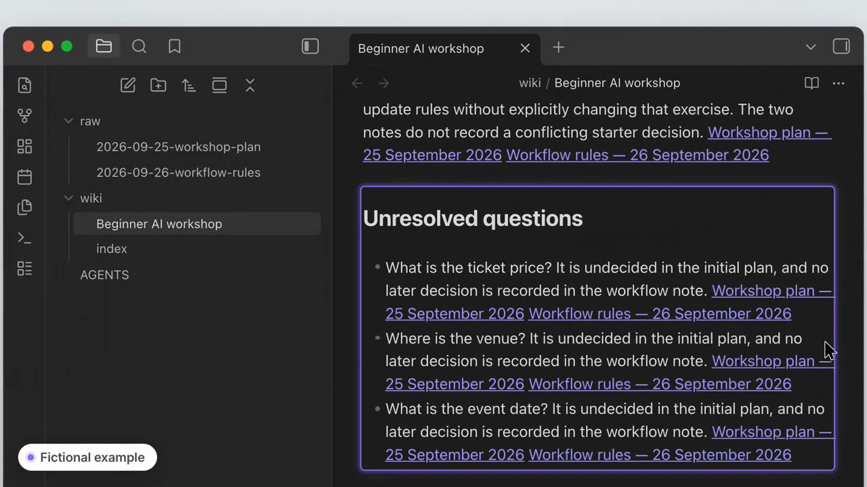Open the file explorer panel icon
This screenshot has height=487, width=867.
[104, 46]
